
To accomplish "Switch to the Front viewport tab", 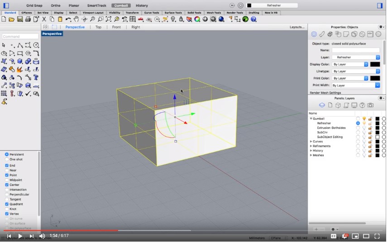I will point(116,27).
